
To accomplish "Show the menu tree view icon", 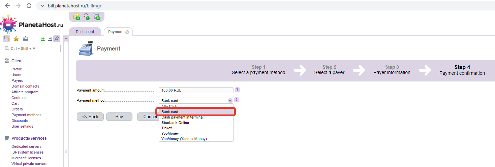I will tap(7, 39).
